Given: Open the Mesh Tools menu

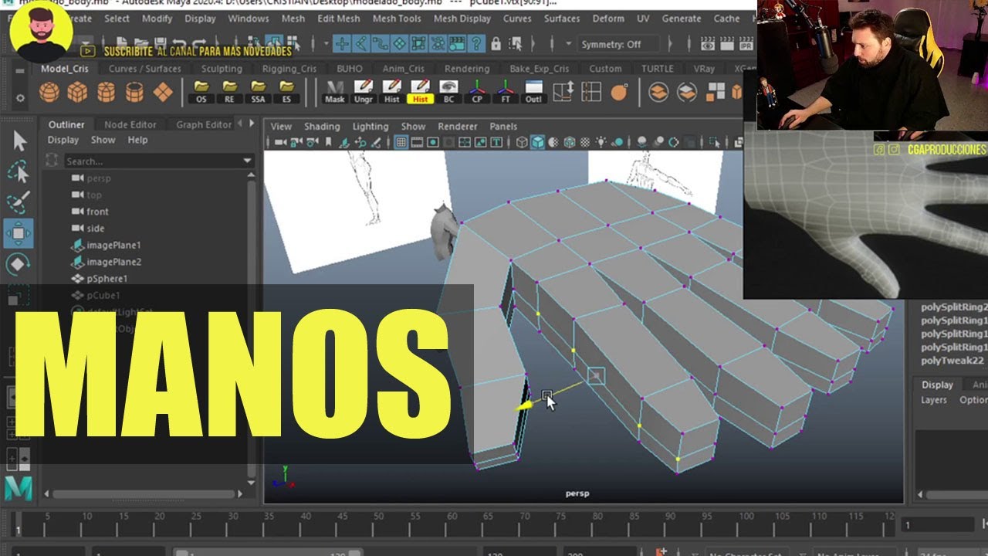Looking at the screenshot, I should click(x=397, y=19).
